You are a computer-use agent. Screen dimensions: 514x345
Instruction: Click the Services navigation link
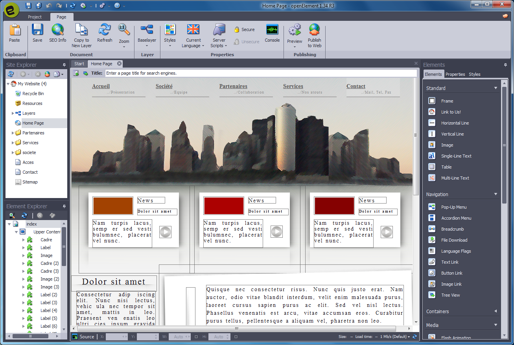click(293, 86)
